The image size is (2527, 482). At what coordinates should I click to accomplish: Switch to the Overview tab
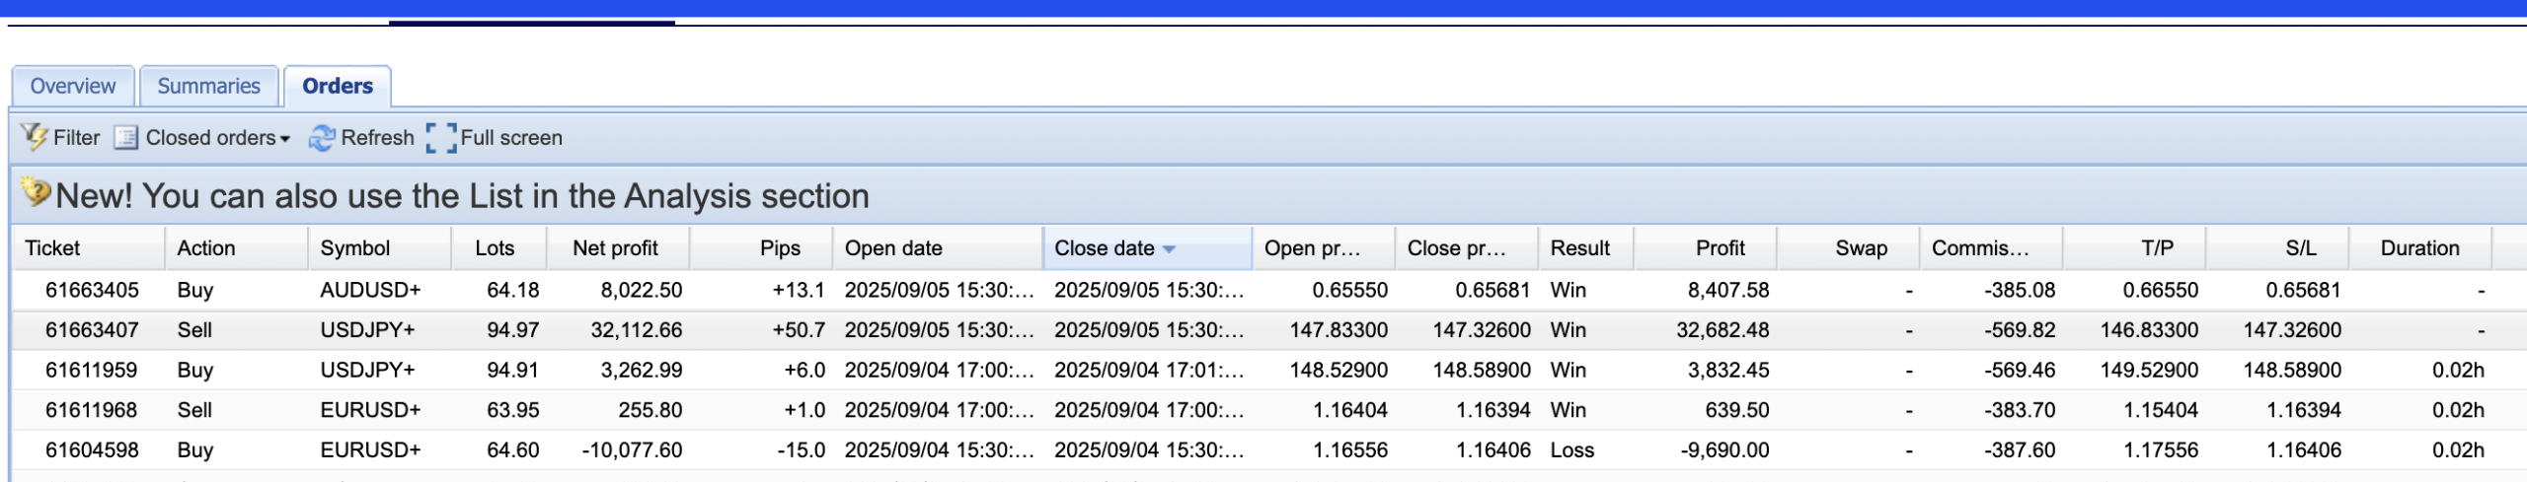point(72,86)
